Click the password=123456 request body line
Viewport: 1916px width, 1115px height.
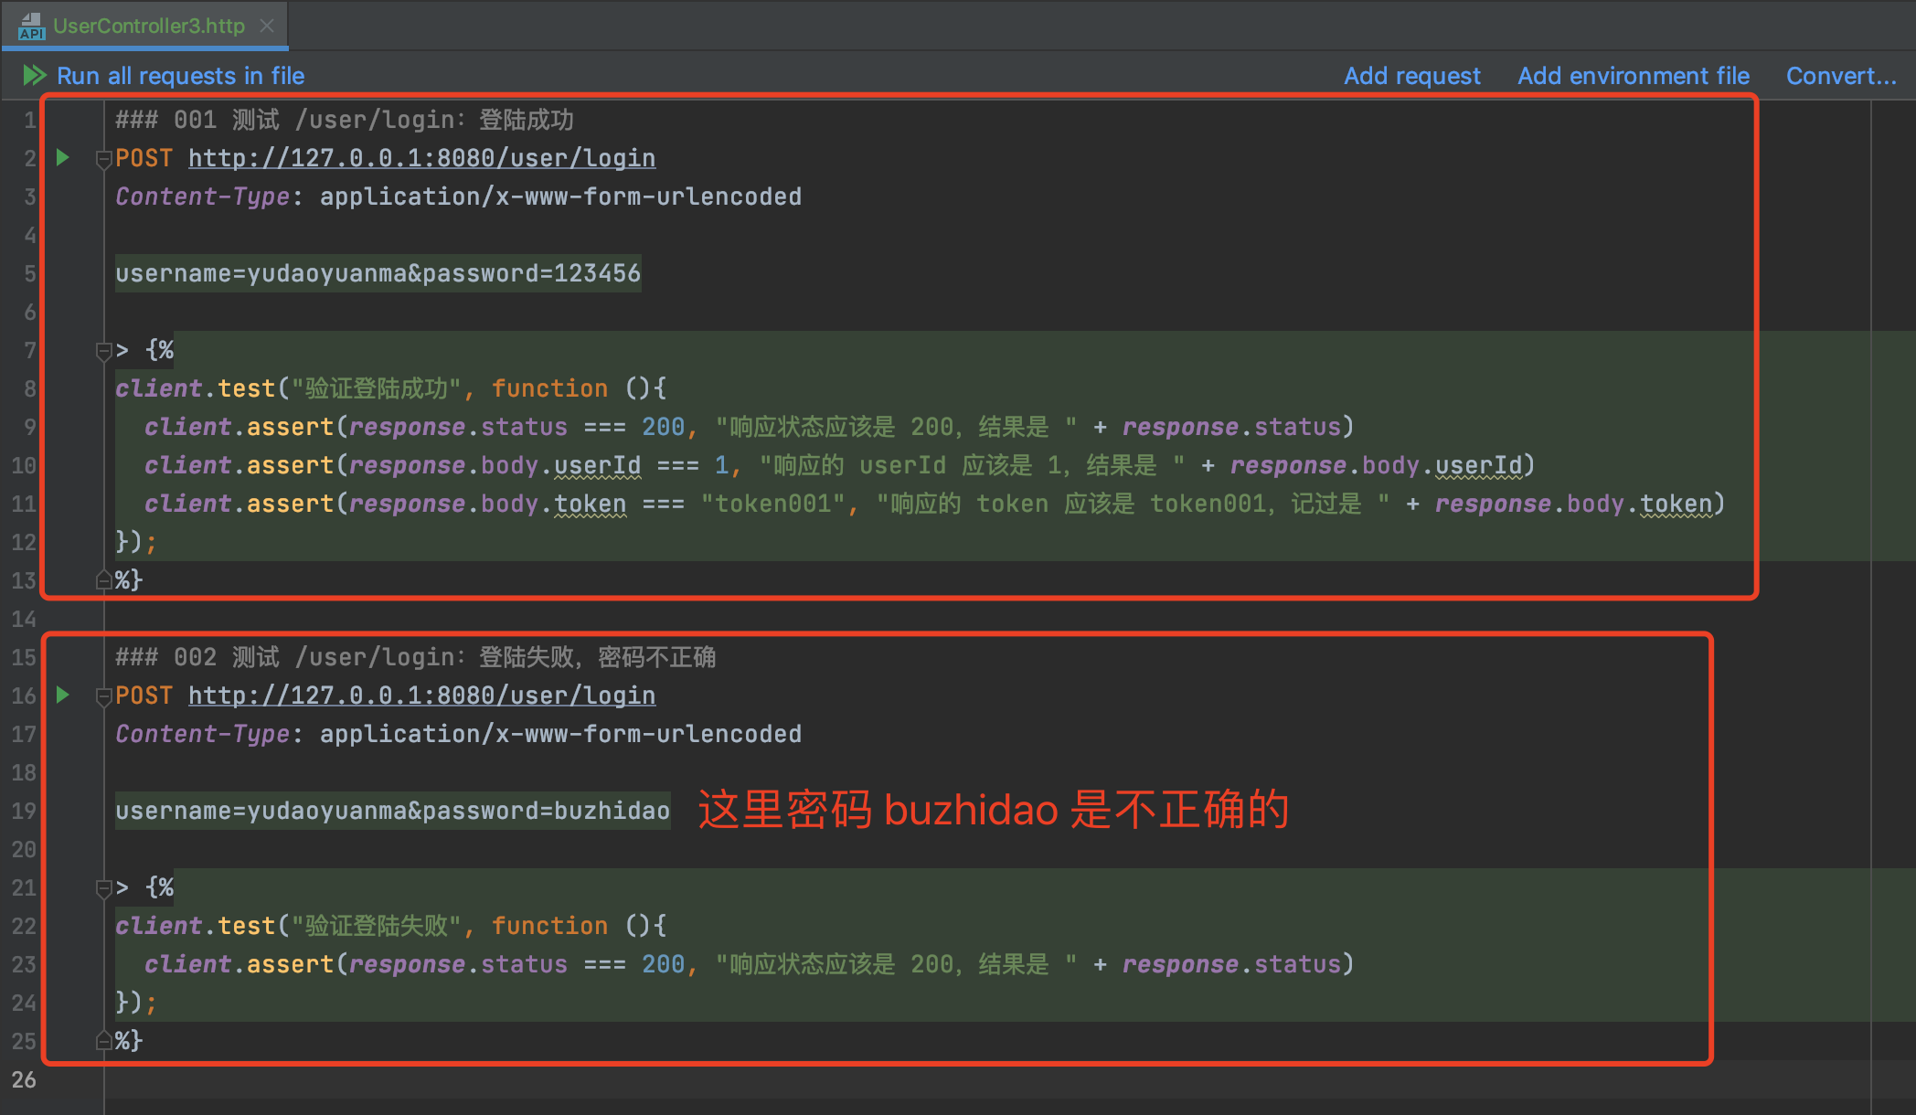point(378,273)
